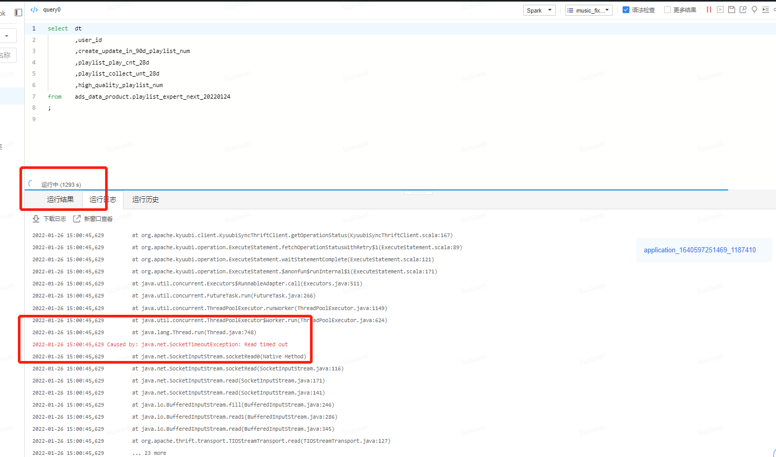
Task: Click inside the 名称 input field
Action: coord(7,55)
